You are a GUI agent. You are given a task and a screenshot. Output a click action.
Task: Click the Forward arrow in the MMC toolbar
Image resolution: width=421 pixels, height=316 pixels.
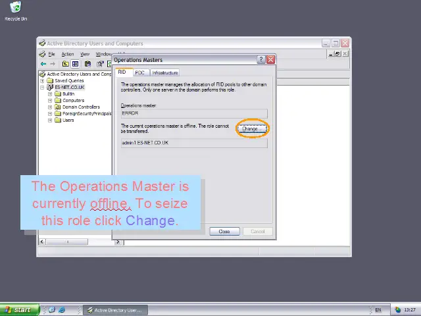[x=53, y=64]
